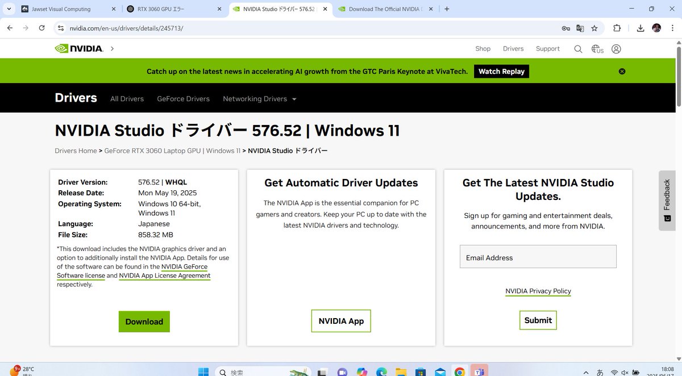
Task: Open the Windows Start button
Action: tap(203, 372)
